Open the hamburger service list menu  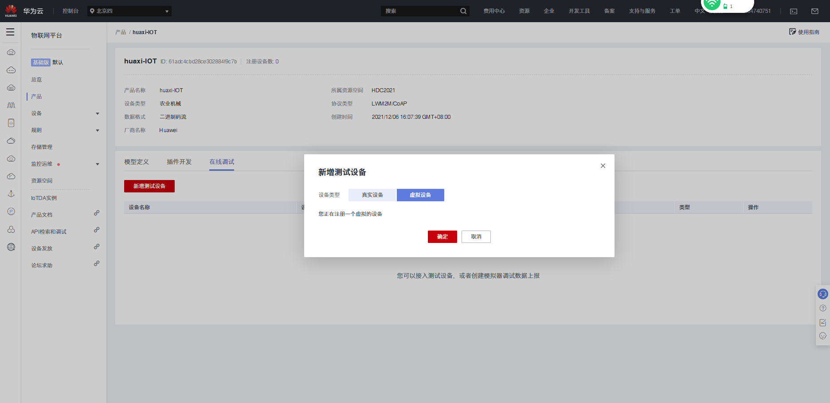[10, 32]
